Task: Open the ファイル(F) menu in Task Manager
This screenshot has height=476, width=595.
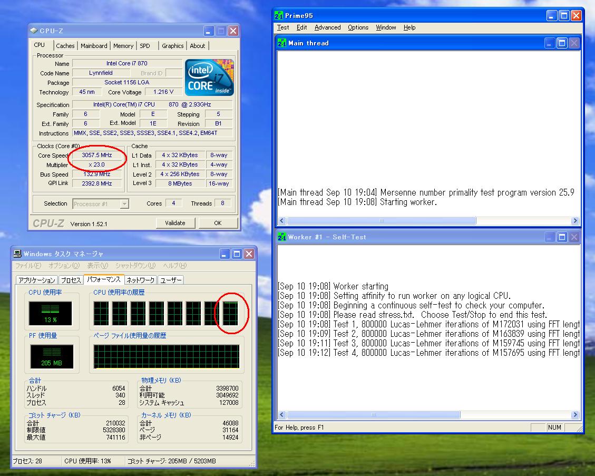Action: 28,265
